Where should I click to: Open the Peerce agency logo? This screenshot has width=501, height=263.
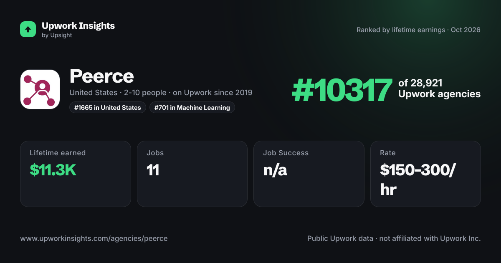click(40, 89)
